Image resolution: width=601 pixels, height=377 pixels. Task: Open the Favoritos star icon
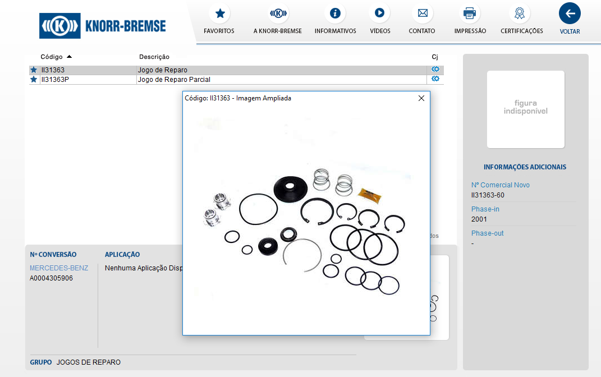click(220, 13)
